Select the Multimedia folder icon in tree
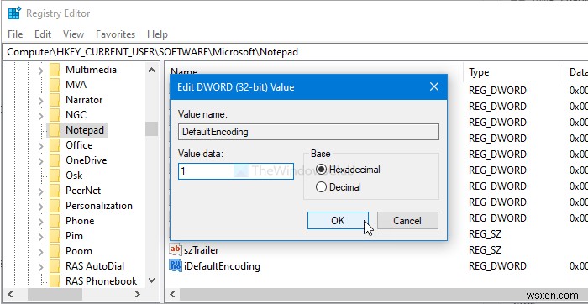This screenshot has height=304, width=588. click(55, 70)
